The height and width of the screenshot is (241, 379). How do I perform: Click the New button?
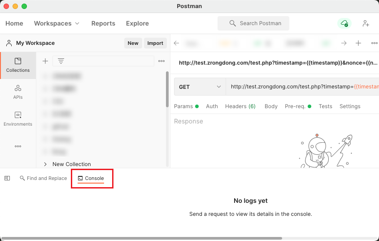[x=133, y=43]
